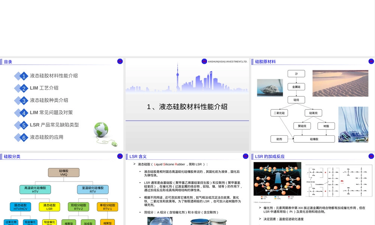Click the 3D molecule model image

click(x=277, y=179)
